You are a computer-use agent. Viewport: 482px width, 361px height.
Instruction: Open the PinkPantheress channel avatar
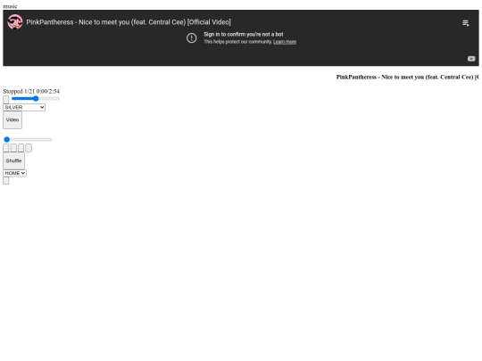15,22
